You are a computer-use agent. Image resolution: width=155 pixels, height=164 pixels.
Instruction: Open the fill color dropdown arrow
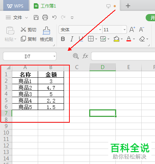[122, 39]
